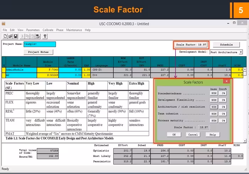This screenshot has width=249, height=174.
Task: Click the Copy toolbar icon
Action: (x=28, y=36)
